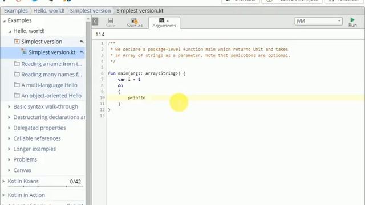Viewport: 365px width, 205px height.
Task: Click the arguments input field showing 114
Action: (228, 34)
